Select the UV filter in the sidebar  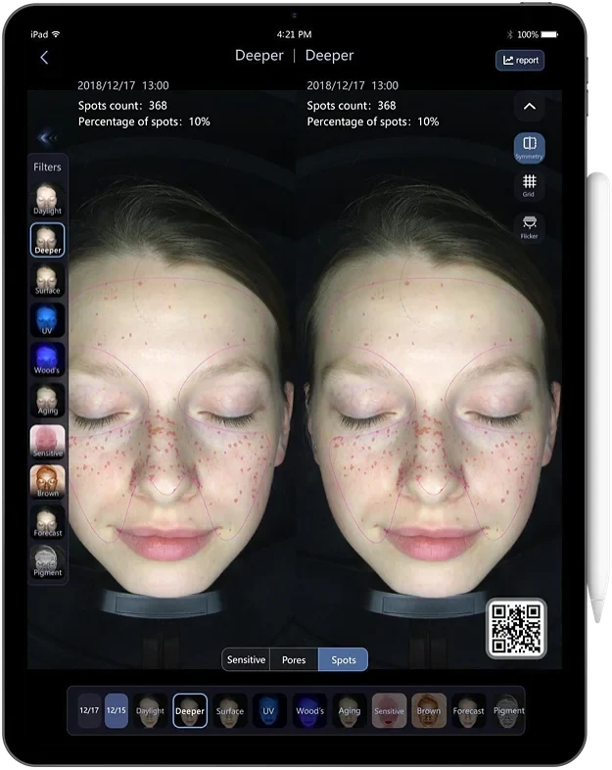[x=47, y=319]
